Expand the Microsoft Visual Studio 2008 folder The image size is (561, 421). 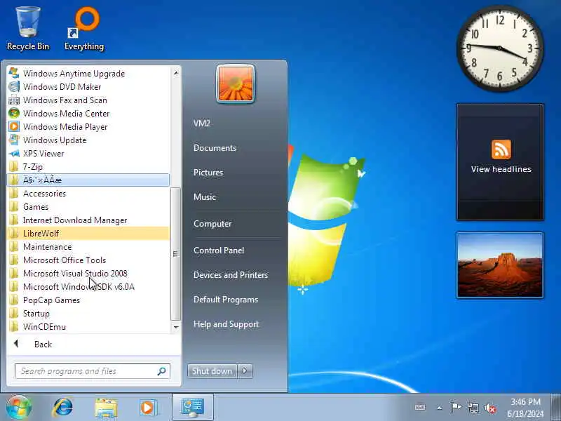click(x=88, y=274)
